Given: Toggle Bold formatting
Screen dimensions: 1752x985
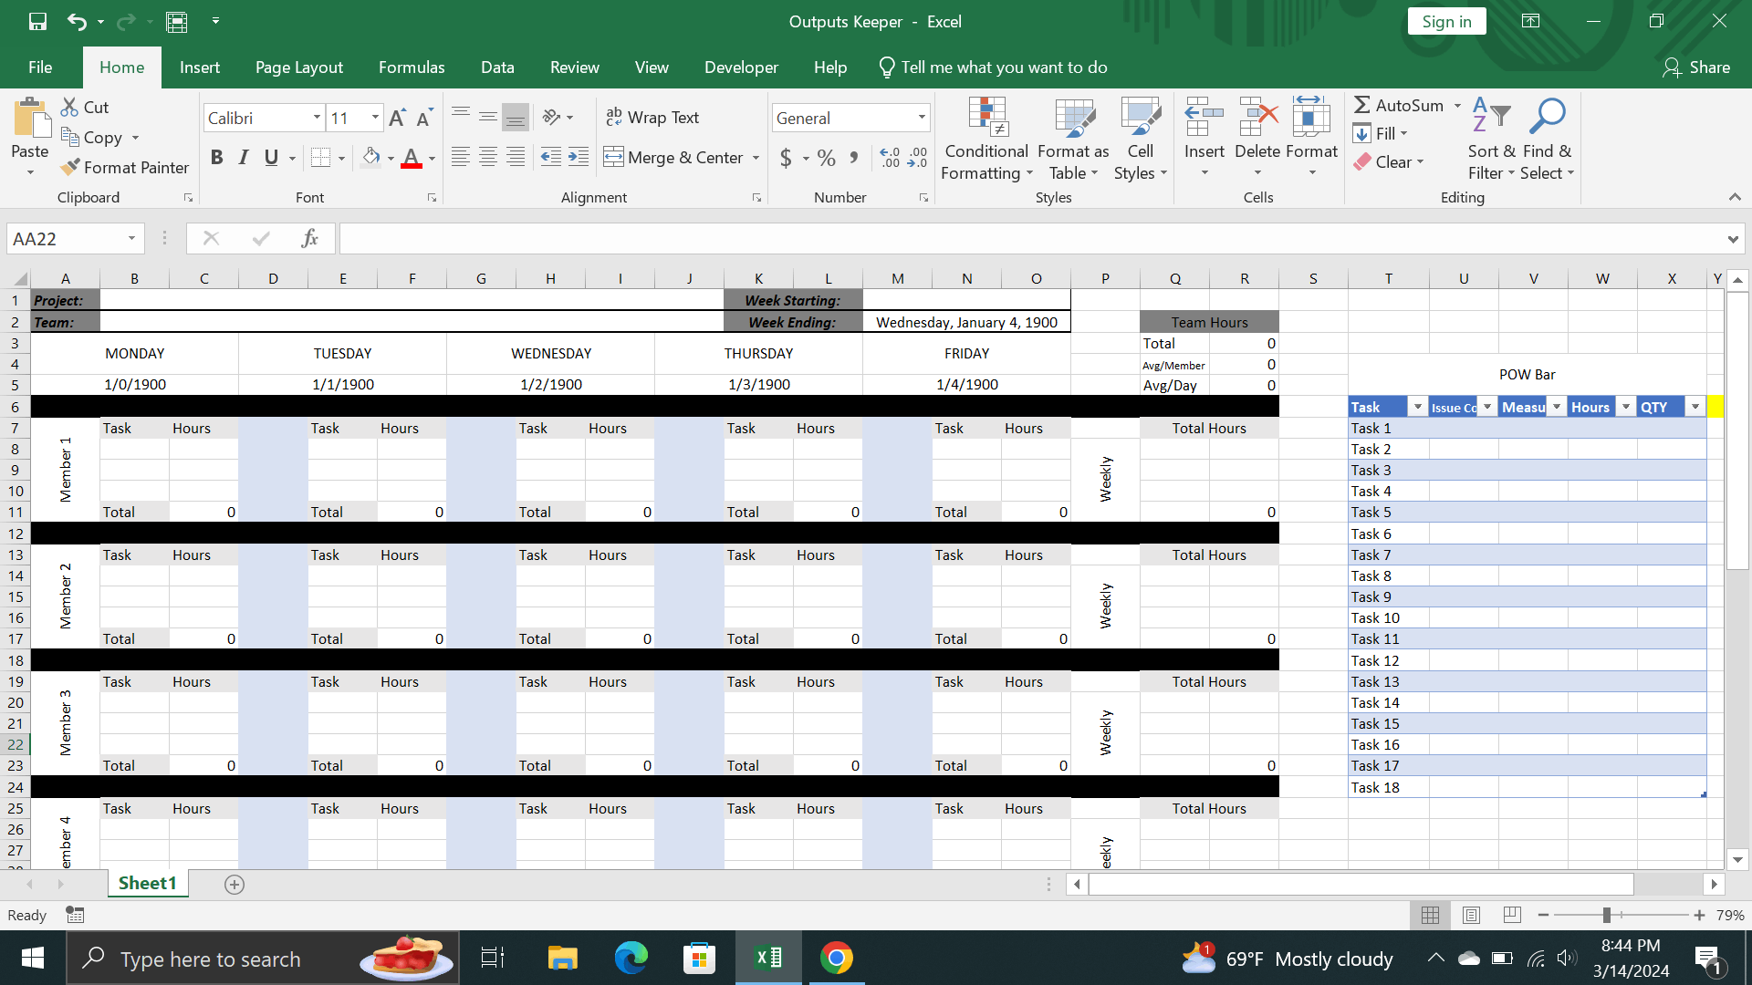Looking at the screenshot, I should pos(216,158).
